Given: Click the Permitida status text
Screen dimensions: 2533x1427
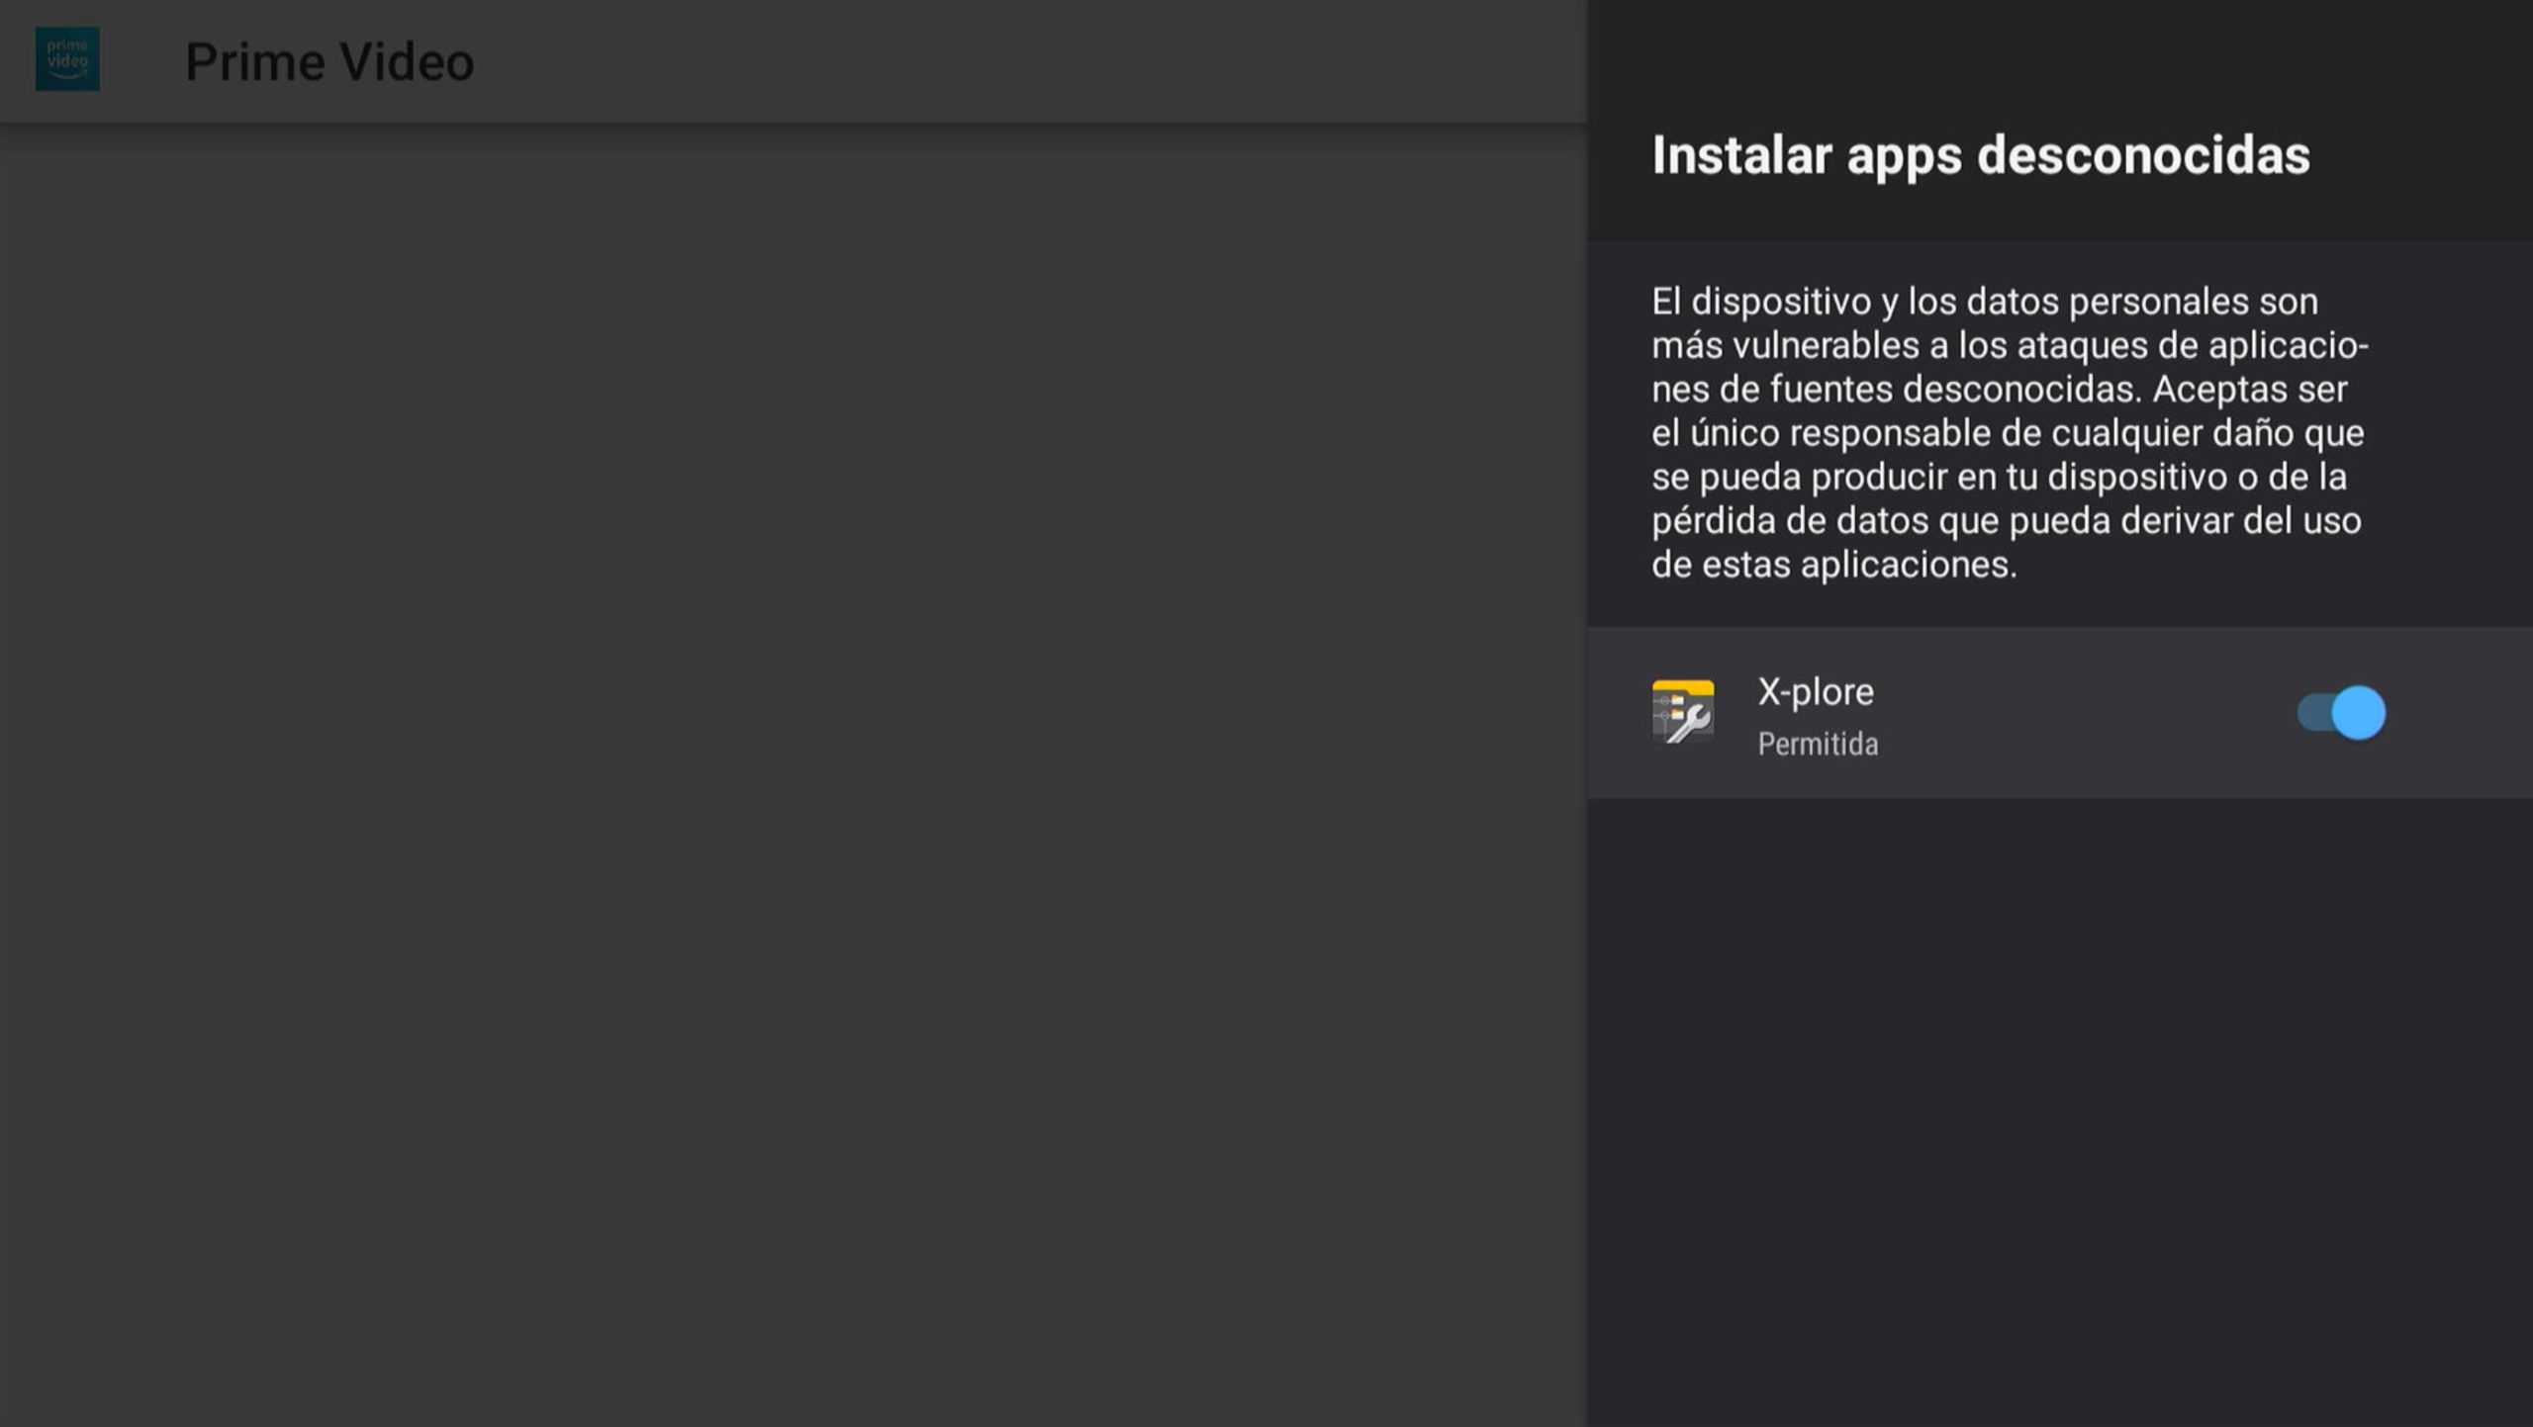Looking at the screenshot, I should tap(1817, 744).
